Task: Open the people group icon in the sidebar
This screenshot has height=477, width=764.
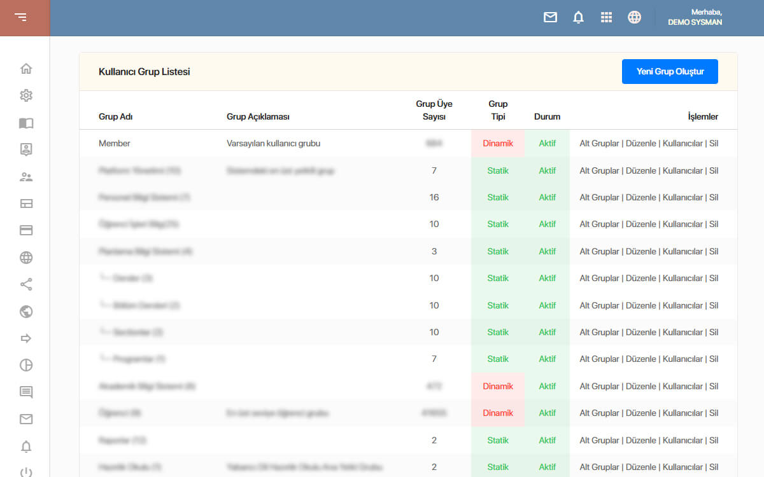Action: coord(26,177)
